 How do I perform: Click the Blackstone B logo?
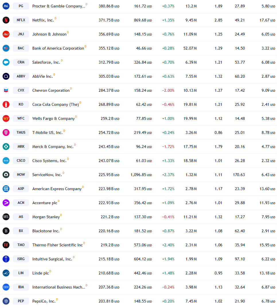pyautogui.click(x=6, y=231)
